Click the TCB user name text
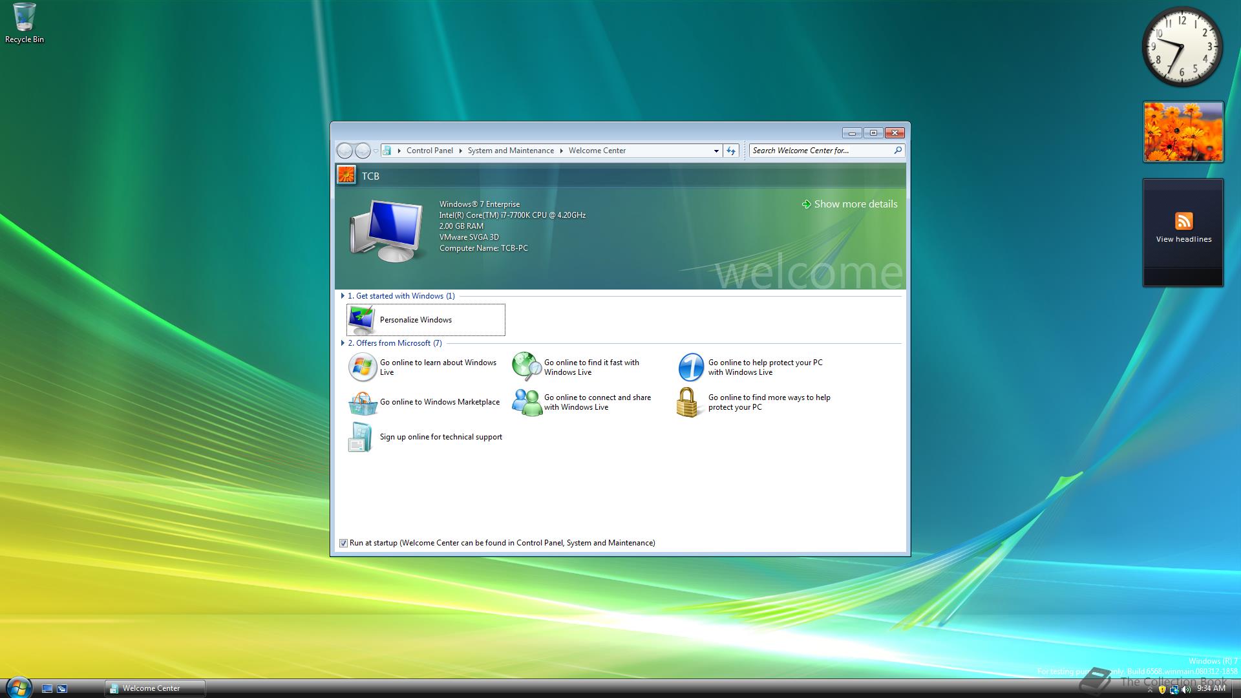 click(x=370, y=176)
